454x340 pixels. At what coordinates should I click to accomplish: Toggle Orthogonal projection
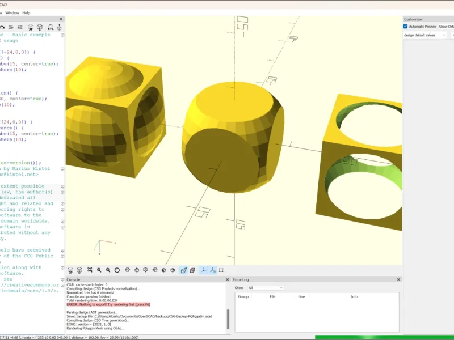click(x=192, y=270)
